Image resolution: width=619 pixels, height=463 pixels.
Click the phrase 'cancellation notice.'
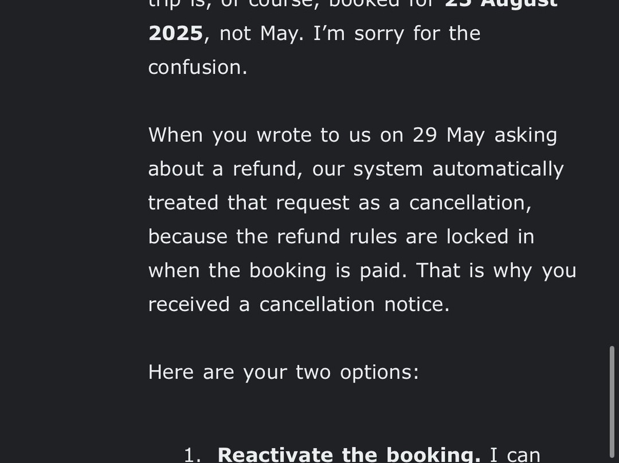355,305
